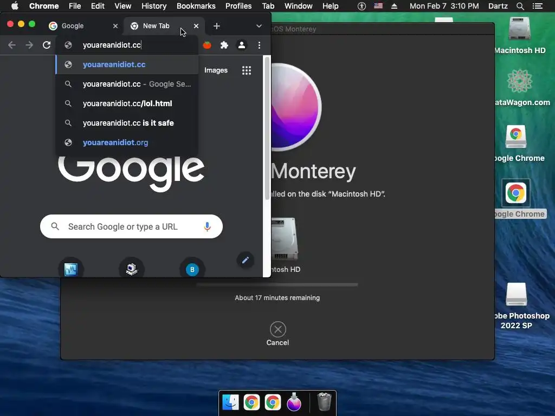The height and width of the screenshot is (416, 555).
Task: Click the eject icon in menu bar
Action: click(395, 6)
